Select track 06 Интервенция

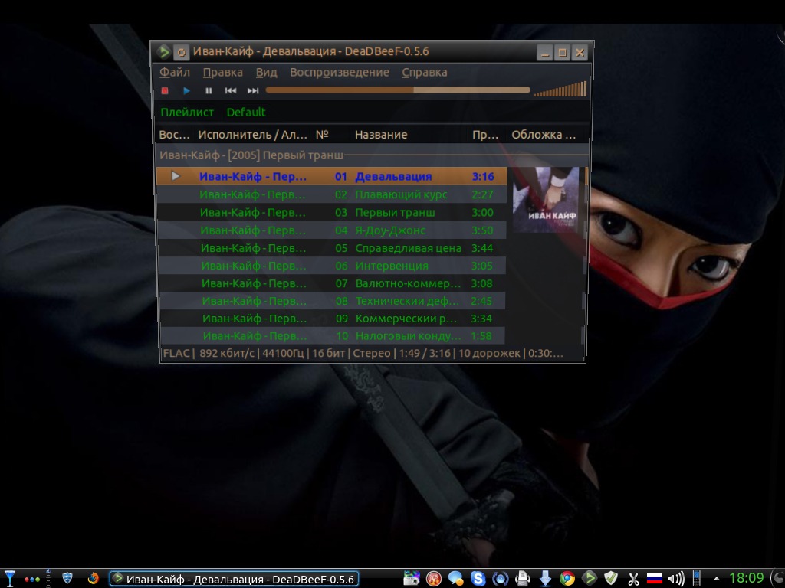pos(331,266)
